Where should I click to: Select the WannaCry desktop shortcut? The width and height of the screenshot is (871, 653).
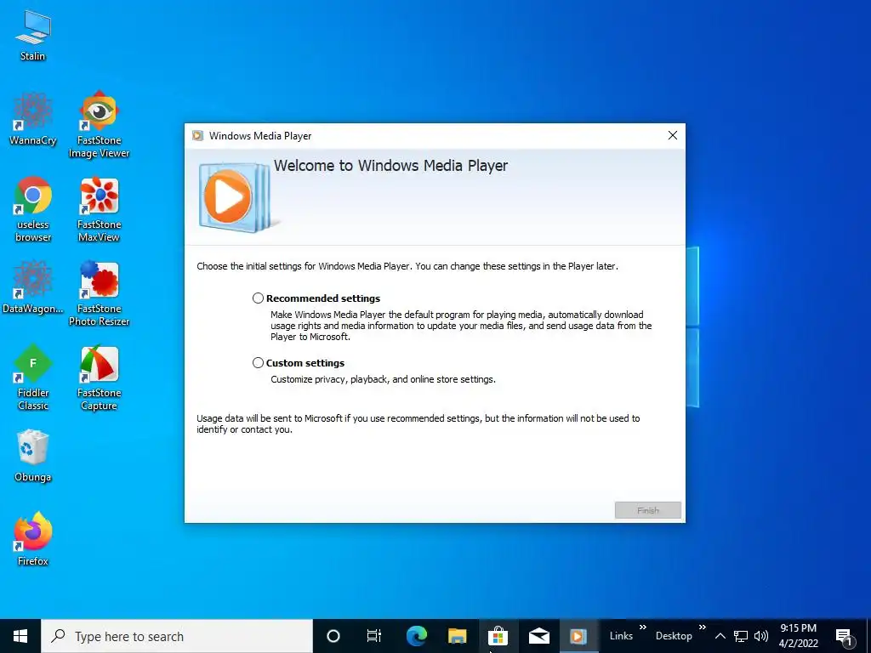(x=33, y=119)
